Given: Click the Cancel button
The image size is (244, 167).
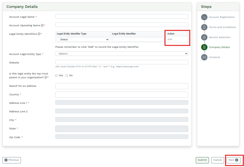Looking at the screenshot, I should coord(217,160).
